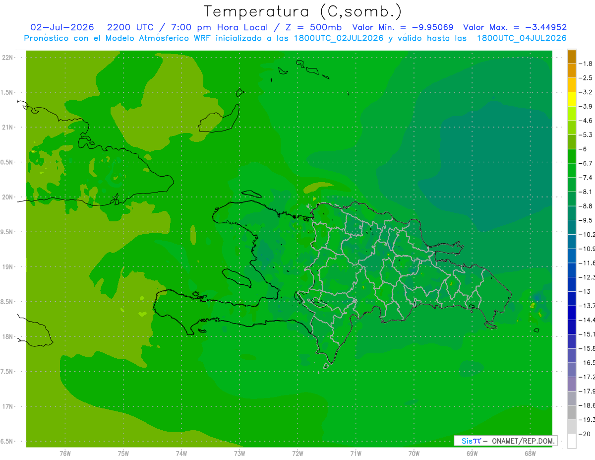
Task: Click the "SisTT – ONAMET/REP.DOM." label
Action: pyautogui.click(x=506, y=441)
